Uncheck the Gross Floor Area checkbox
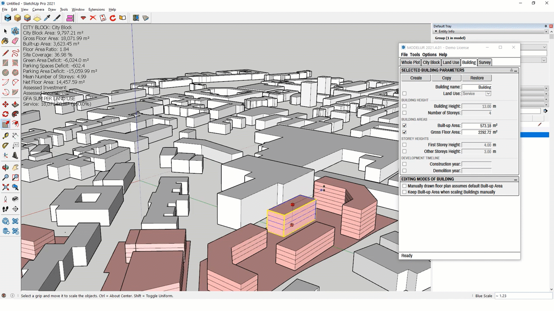Screen dimensions: 554x311 pos(405,132)
